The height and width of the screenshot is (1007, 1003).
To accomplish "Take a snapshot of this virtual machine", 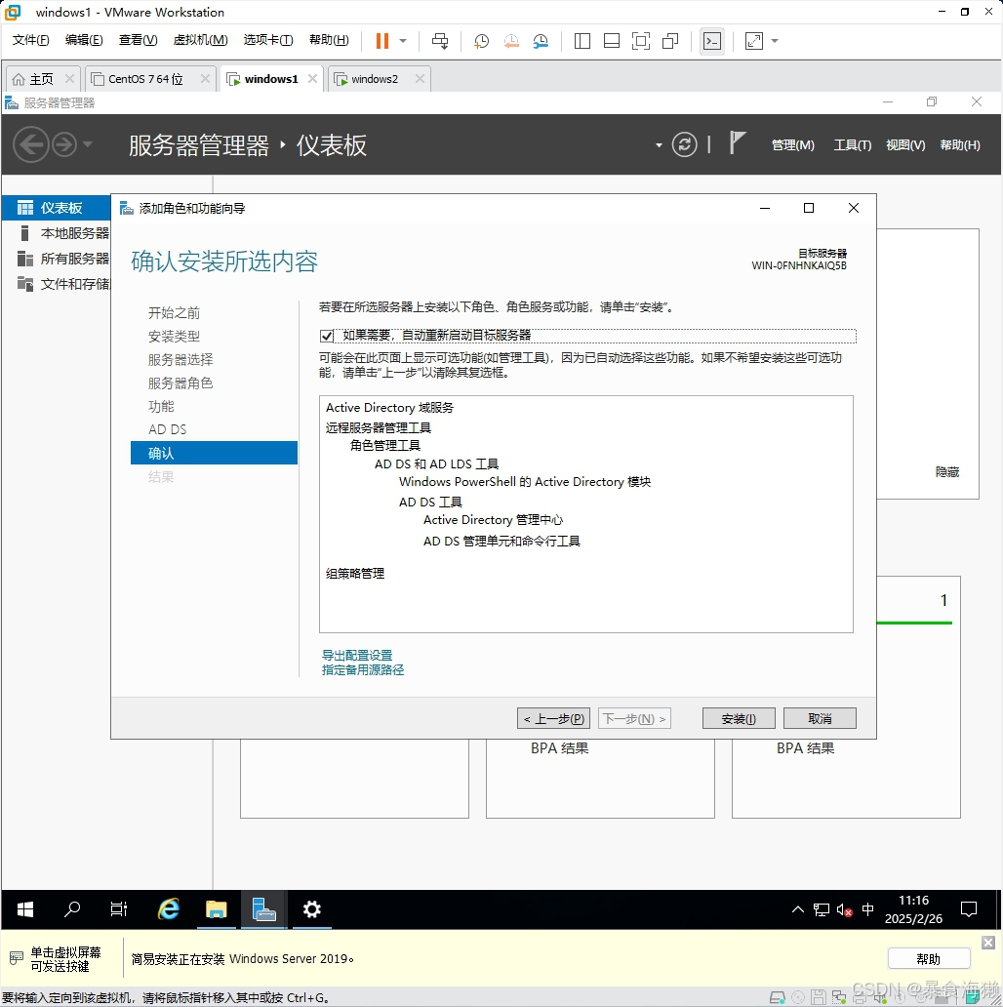I will pos(481,41).
